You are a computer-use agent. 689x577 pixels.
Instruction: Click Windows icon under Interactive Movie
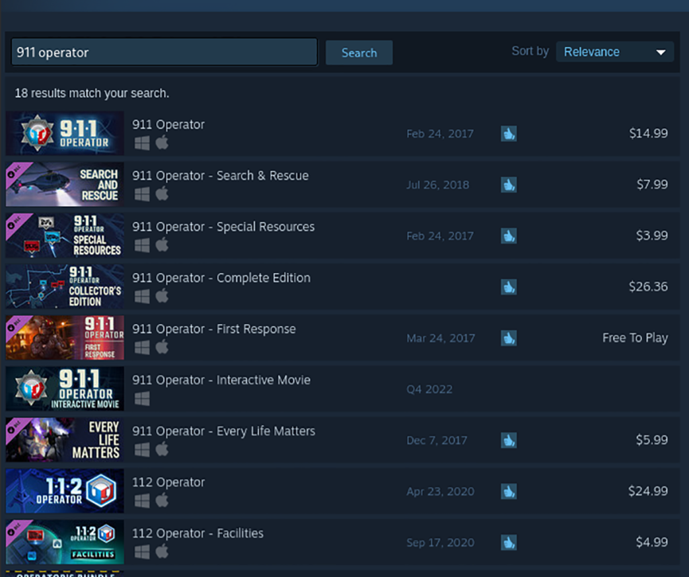tap(141, 399)
